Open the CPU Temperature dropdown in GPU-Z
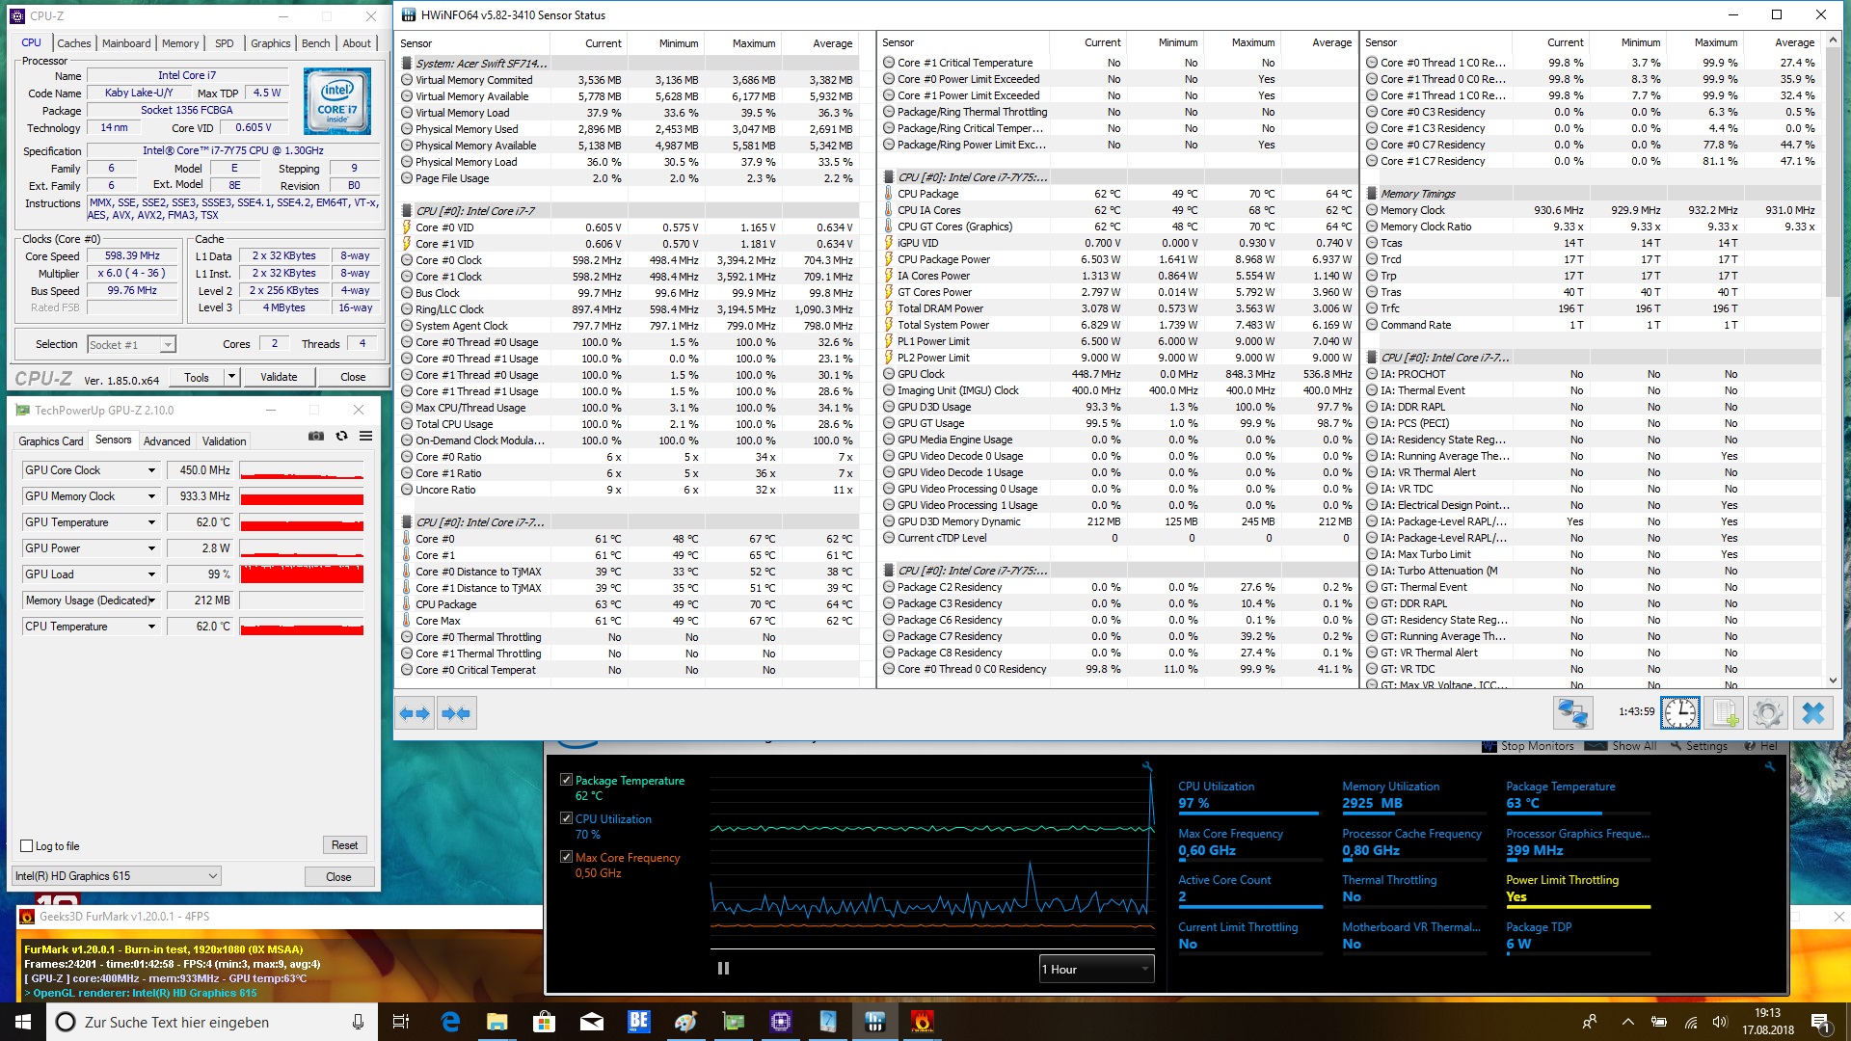The height and width of the screenshot is (1041, 1851). 151,627
